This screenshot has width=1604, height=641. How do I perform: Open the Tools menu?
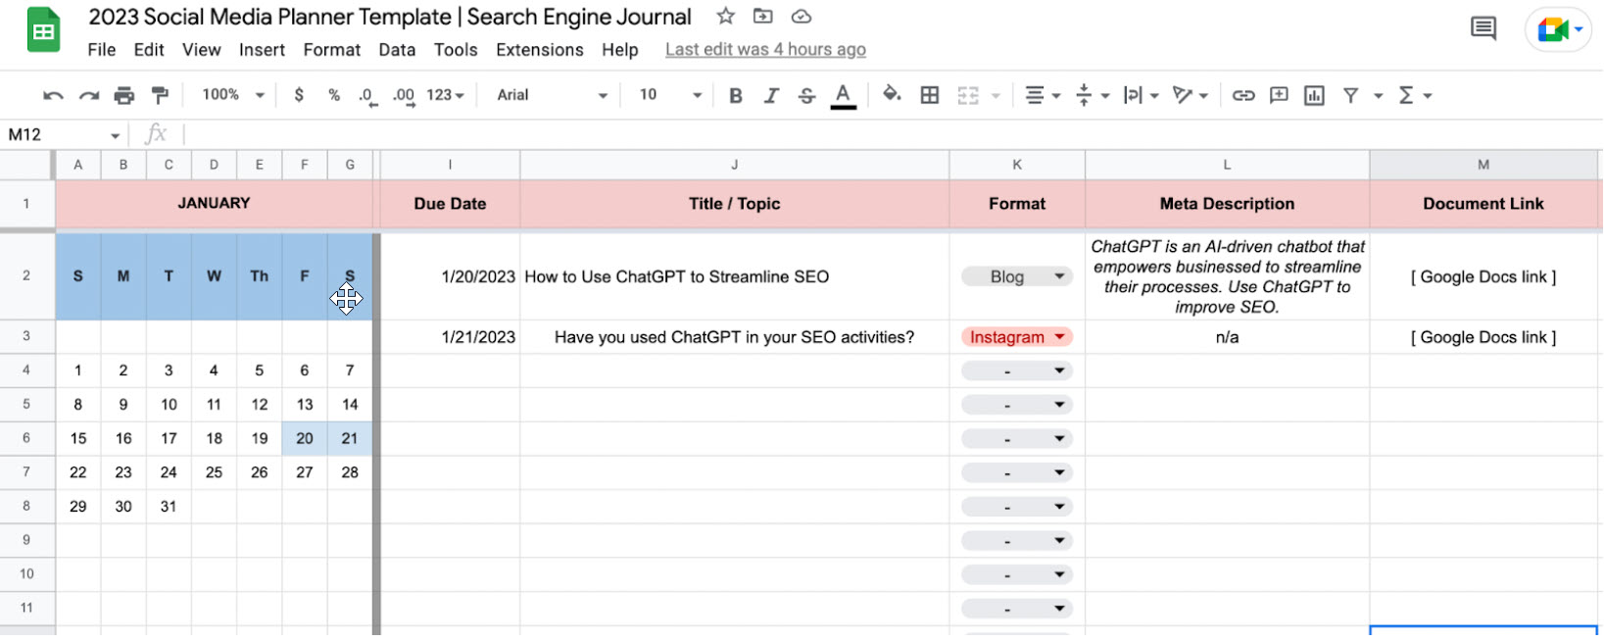click(x=456, y=50)
